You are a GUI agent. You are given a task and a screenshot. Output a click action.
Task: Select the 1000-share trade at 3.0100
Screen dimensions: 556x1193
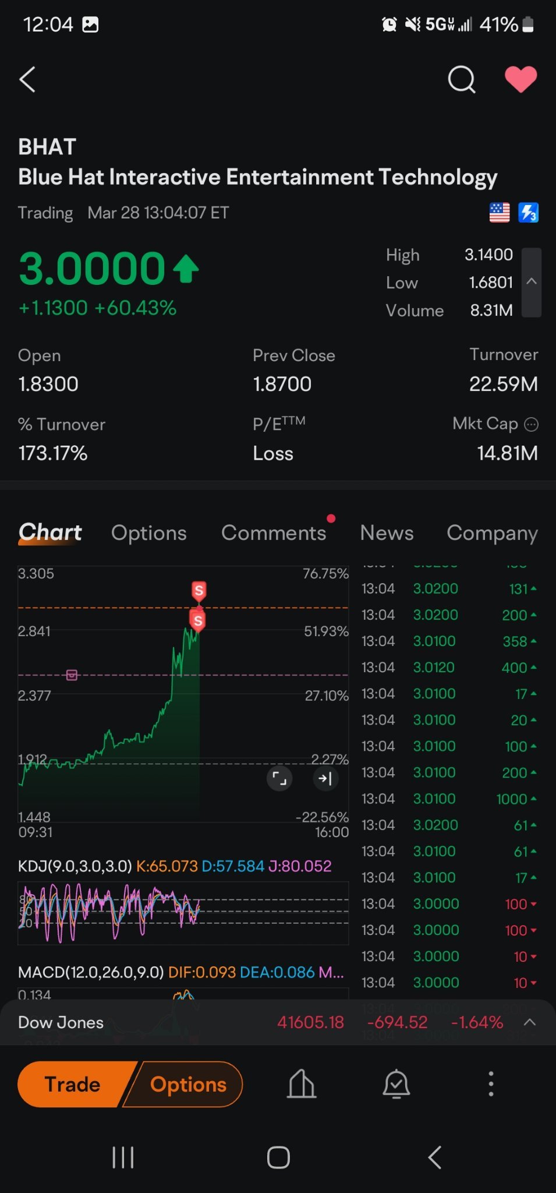pyautogui.click(x=449, y=799)
